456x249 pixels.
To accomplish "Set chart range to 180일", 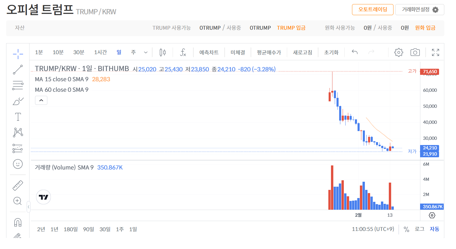I will pyautogui.click(x=71, y=229).
